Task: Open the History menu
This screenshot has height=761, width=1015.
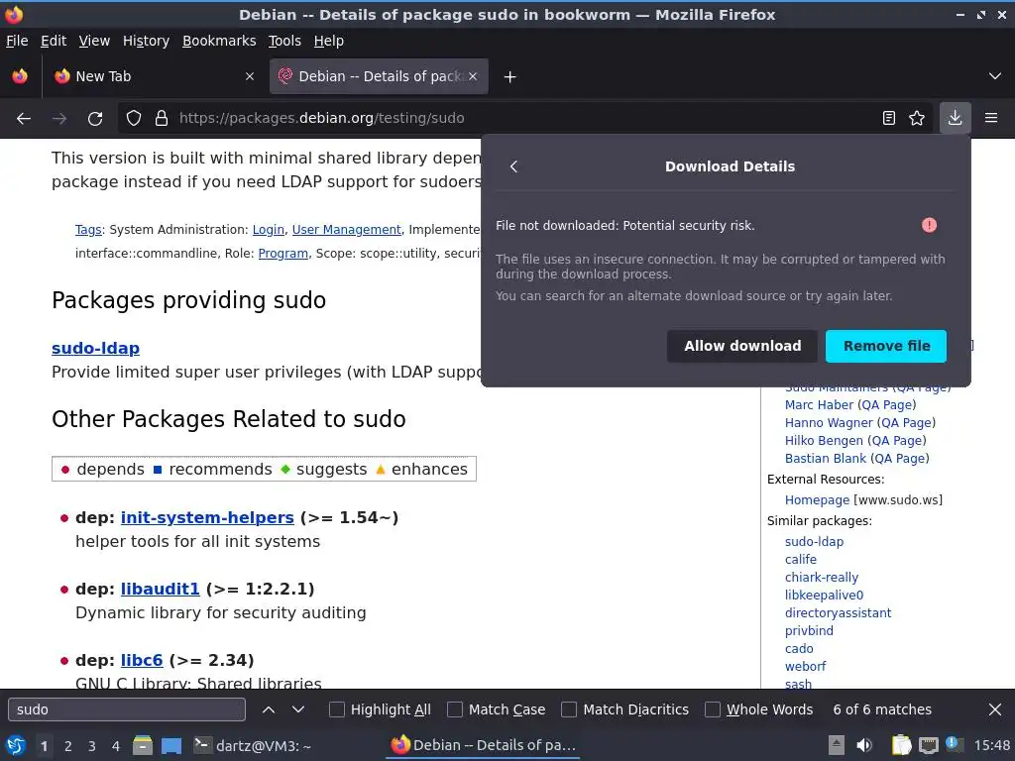Action: tap(146, 41)
